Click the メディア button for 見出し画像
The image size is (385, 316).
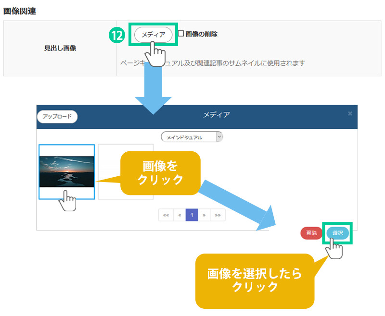[x=153, y=35]
